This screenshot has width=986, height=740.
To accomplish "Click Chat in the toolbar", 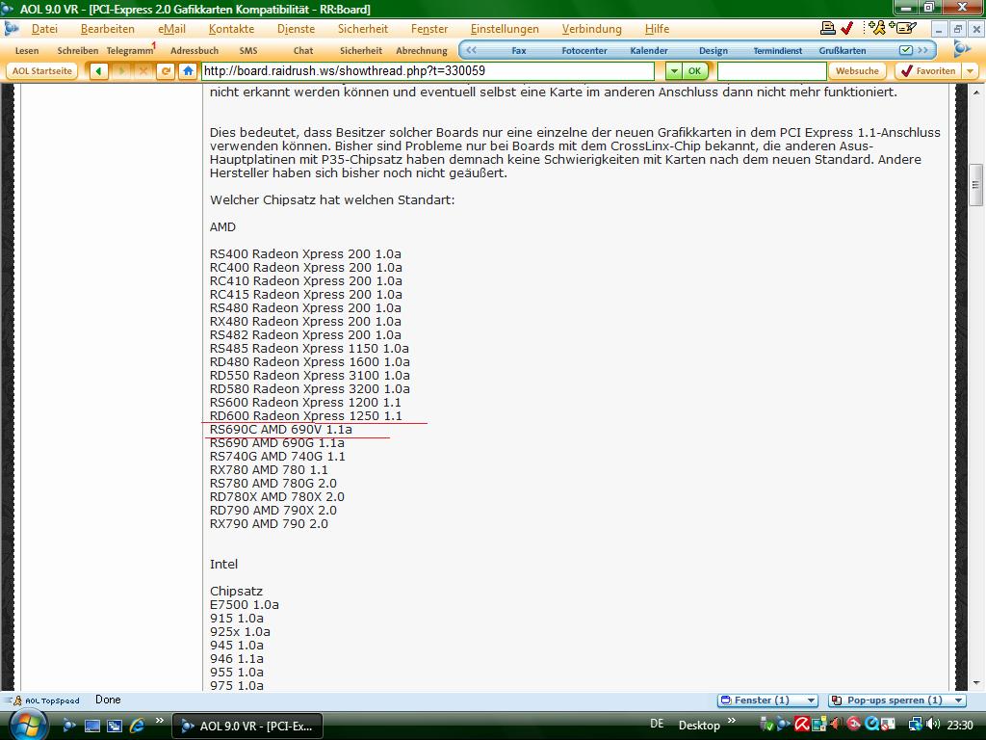I will pyautogui.click(x=303, y=51).
